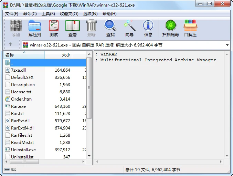Viewport: 233px width, 176px height.
Task: Sort by the 大小 column header
Action: pos(59,55)
